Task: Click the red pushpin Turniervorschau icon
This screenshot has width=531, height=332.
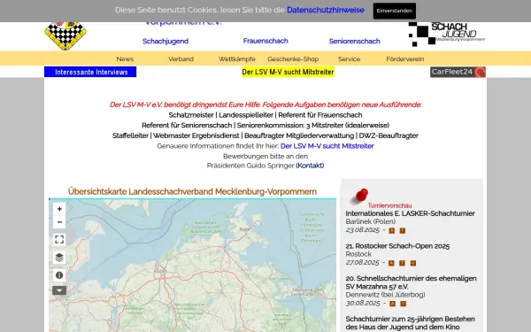Action: (359, 196)
